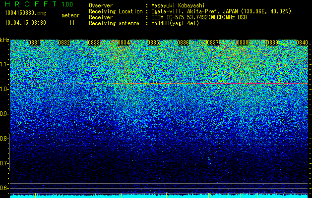Click the 0839 time marker label
Viewport: 312px width, 198px height.
pyautogui.click(x=272, y=43)
